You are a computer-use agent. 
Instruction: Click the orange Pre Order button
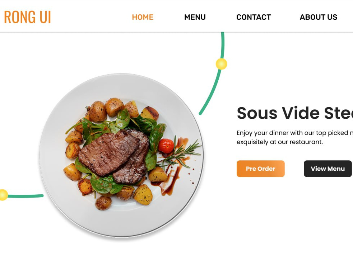(260, 169)
